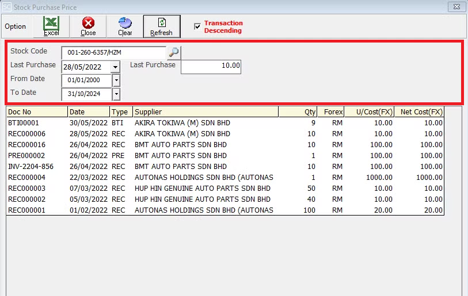
Task: Click the SC app icon in title bar
Action: point(6,7)
